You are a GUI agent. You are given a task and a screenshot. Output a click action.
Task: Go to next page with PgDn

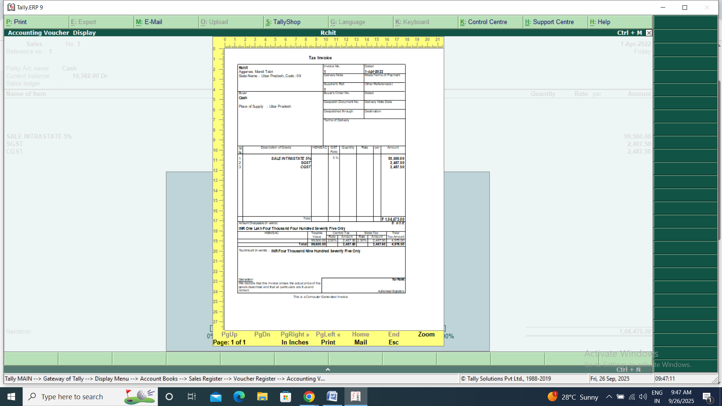pos(262,334)
